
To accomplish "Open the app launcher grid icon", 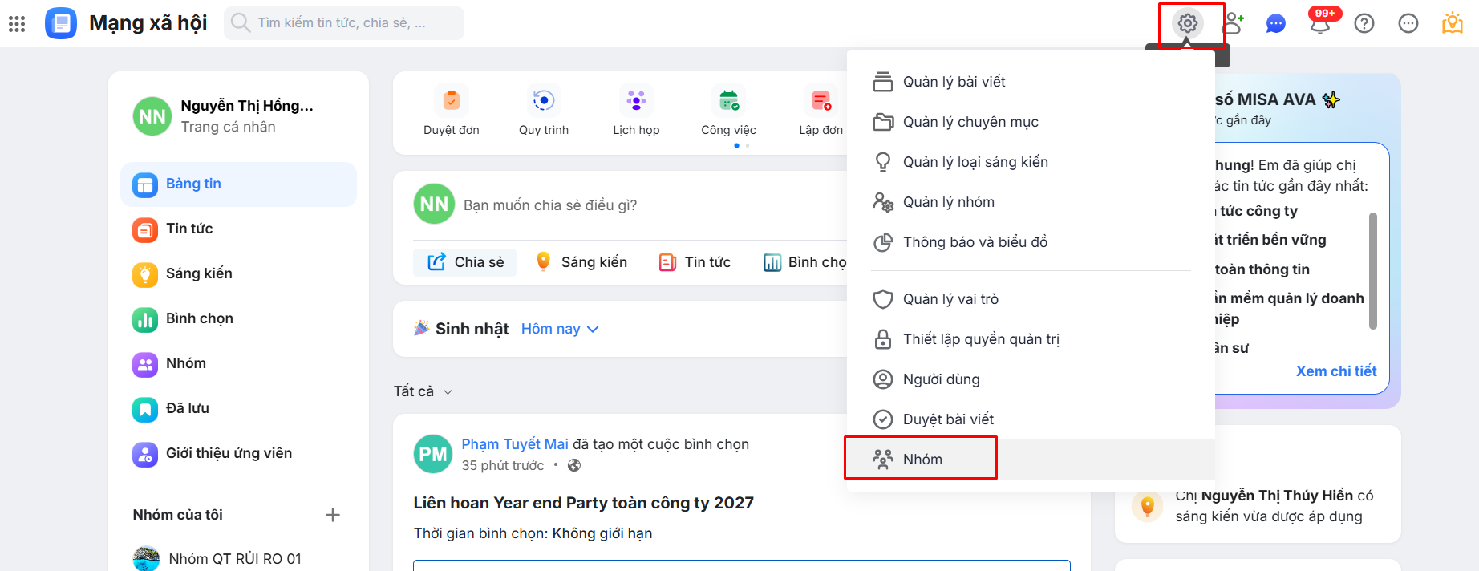I will point(17,23).
